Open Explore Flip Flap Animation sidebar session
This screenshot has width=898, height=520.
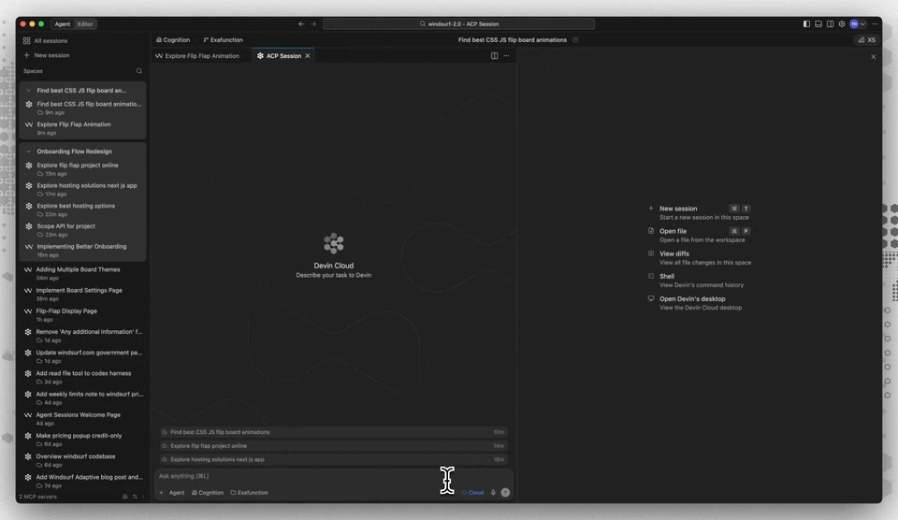click(x=83, y=128)
